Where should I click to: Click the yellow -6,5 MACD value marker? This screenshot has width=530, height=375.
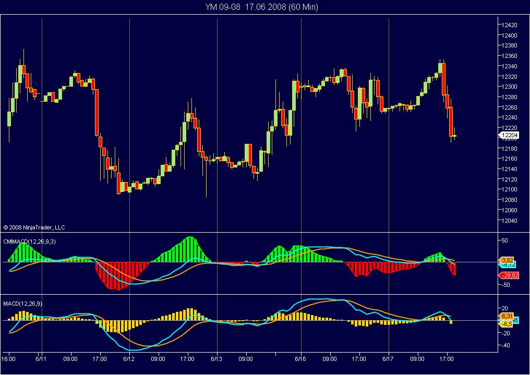507,324
